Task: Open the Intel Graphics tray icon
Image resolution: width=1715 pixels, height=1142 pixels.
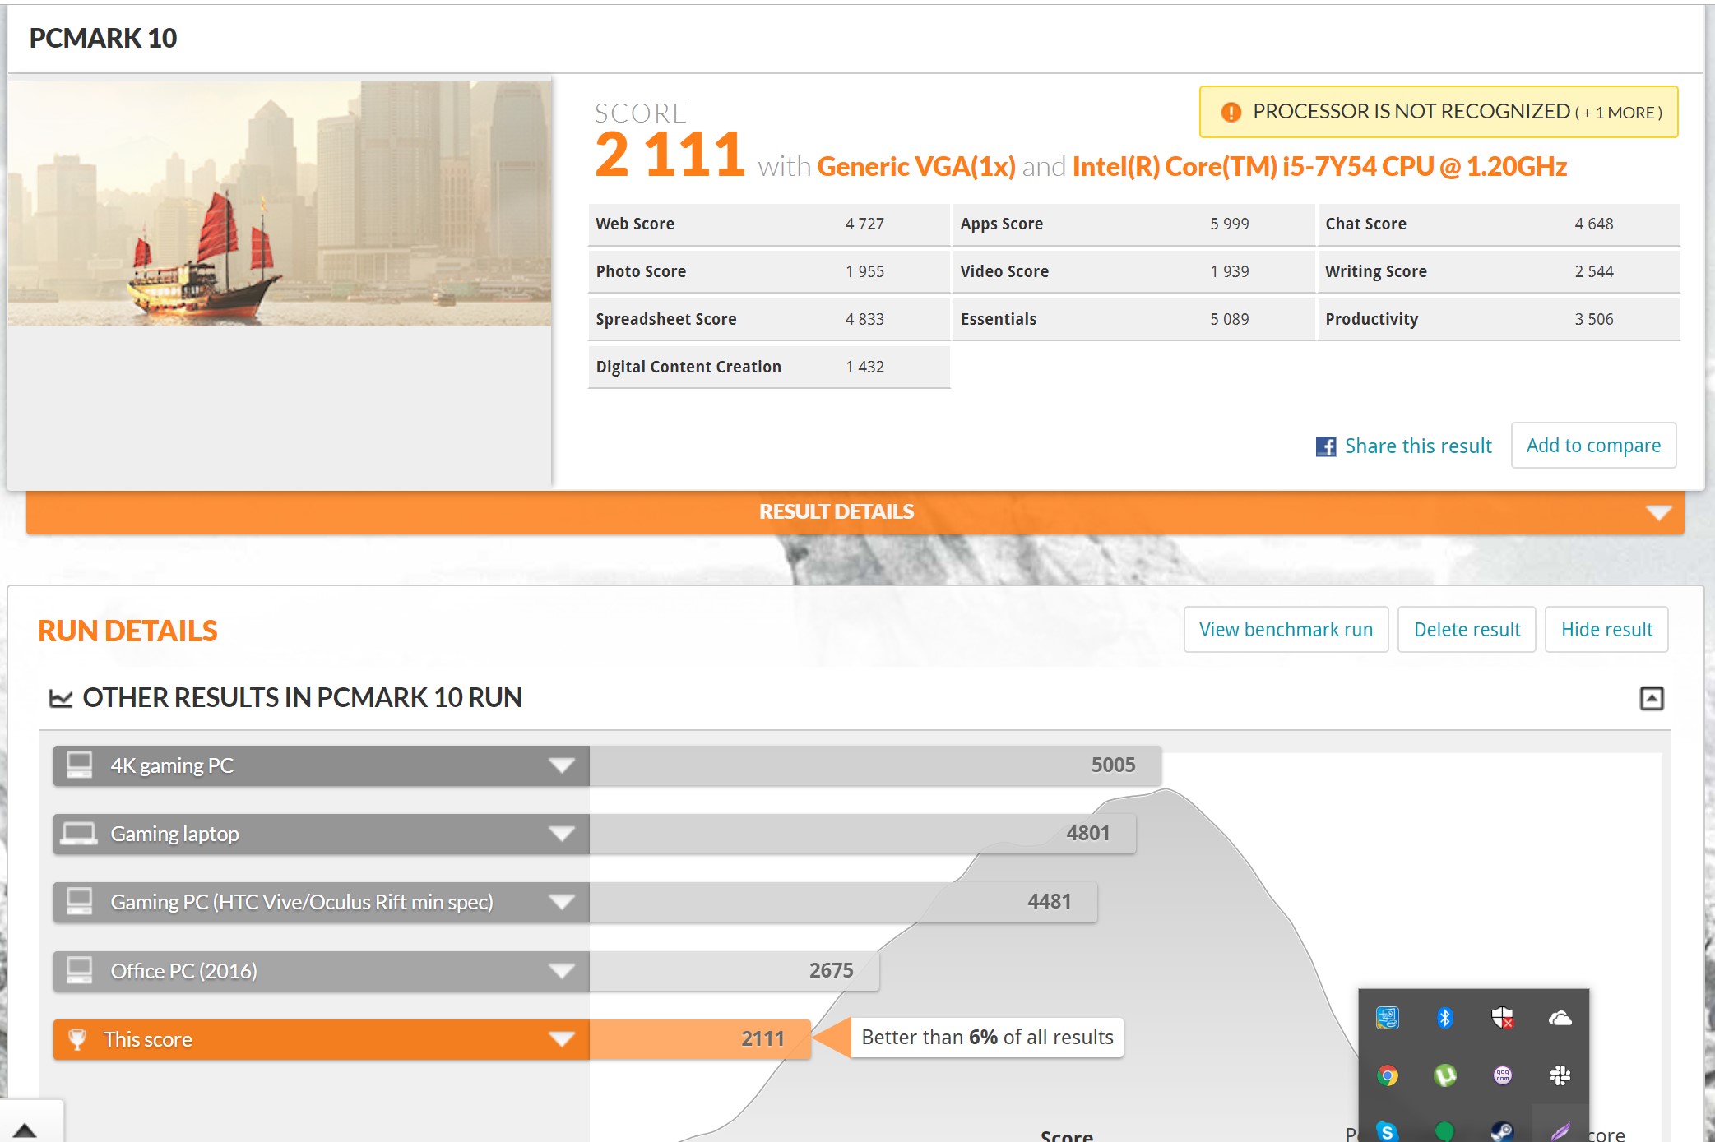Action: coord(1387,1018)
